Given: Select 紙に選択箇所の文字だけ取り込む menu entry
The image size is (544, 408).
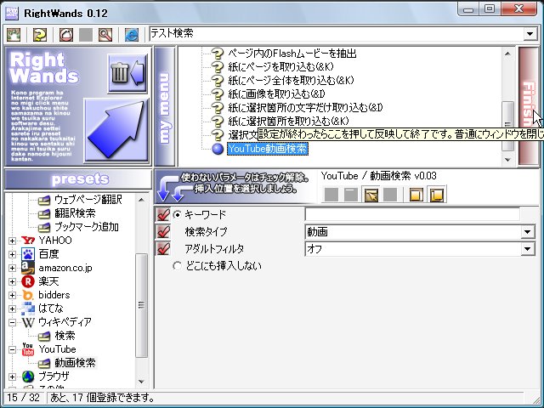Looking at the screenshot, I should pyautogui.click(x=305, y=108).
